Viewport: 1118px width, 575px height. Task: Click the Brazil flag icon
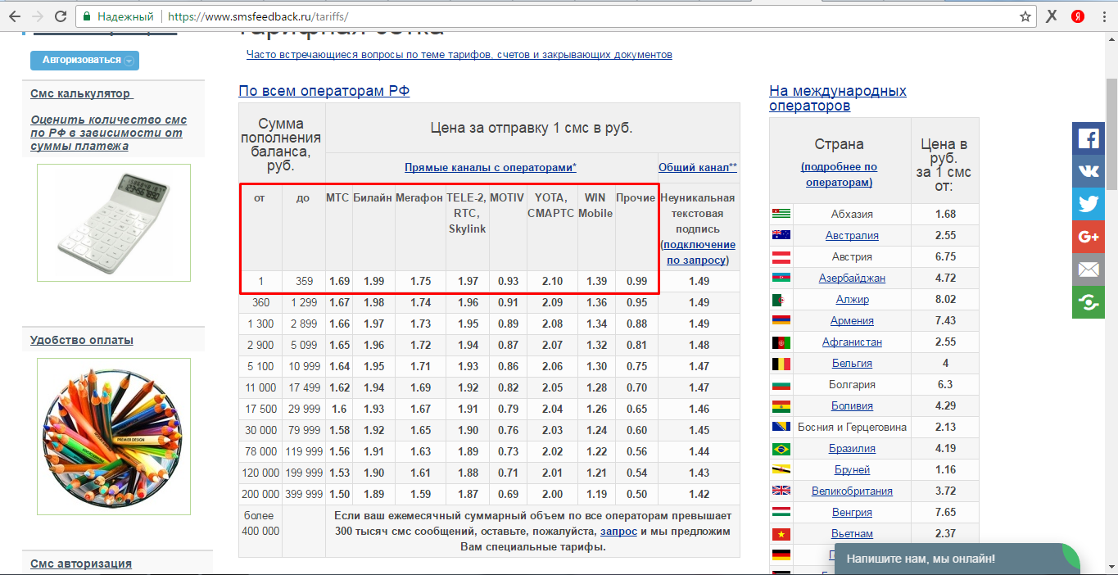[781, 448]
